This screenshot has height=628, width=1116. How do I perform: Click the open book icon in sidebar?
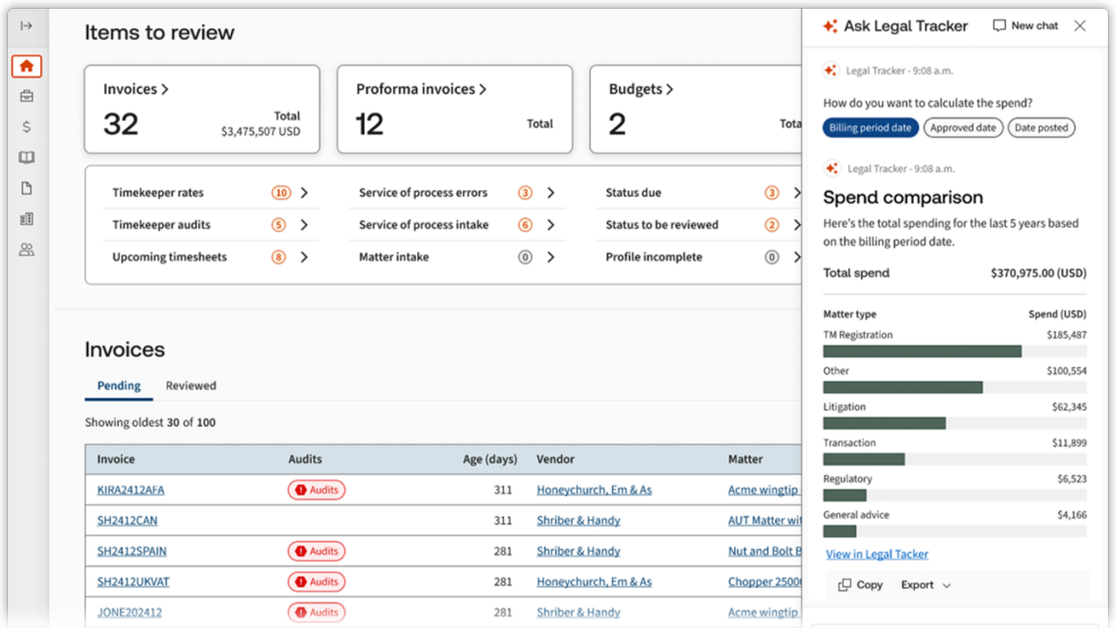(26, 157)
